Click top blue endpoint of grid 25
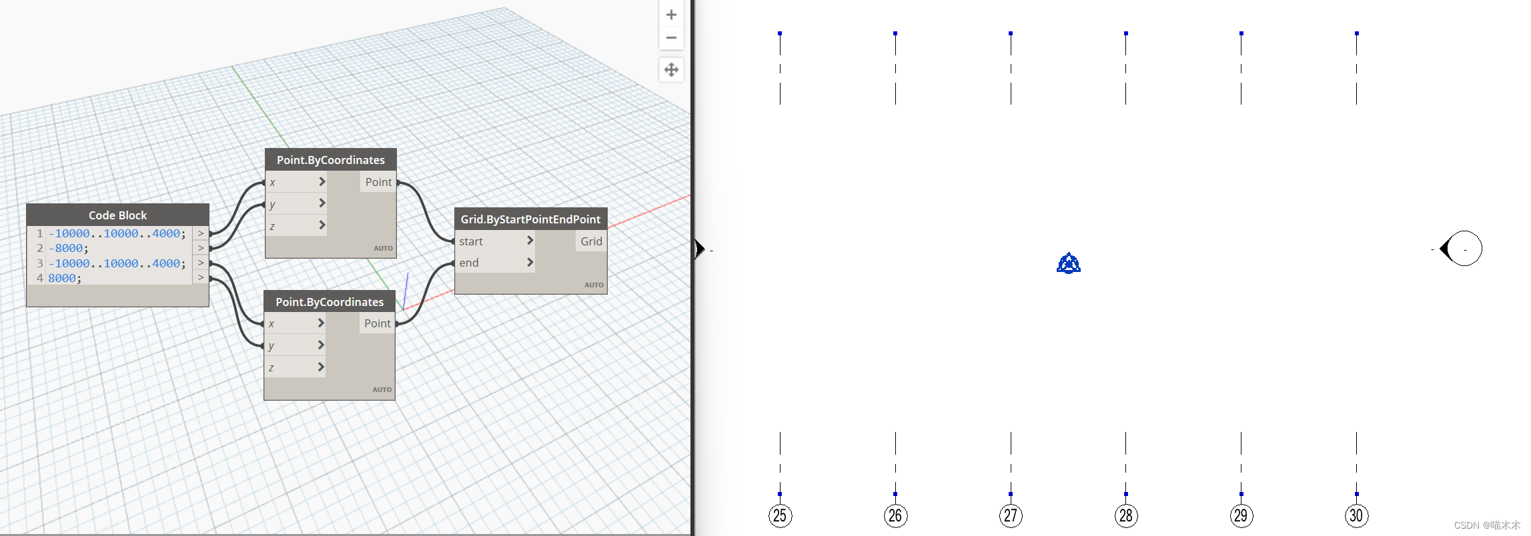Viewport: 1531px width, 536px height. point(780,33)
